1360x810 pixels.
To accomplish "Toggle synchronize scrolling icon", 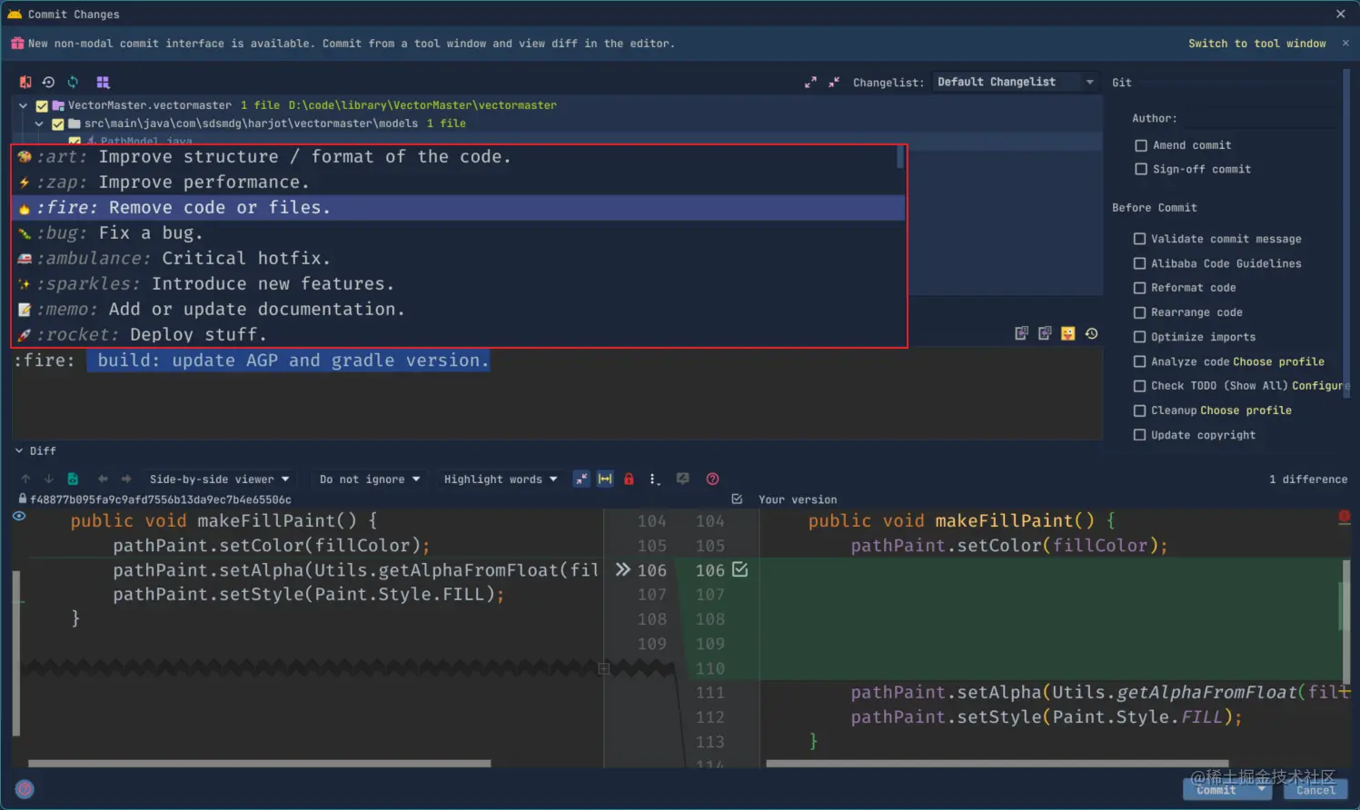I will point(605,479).
